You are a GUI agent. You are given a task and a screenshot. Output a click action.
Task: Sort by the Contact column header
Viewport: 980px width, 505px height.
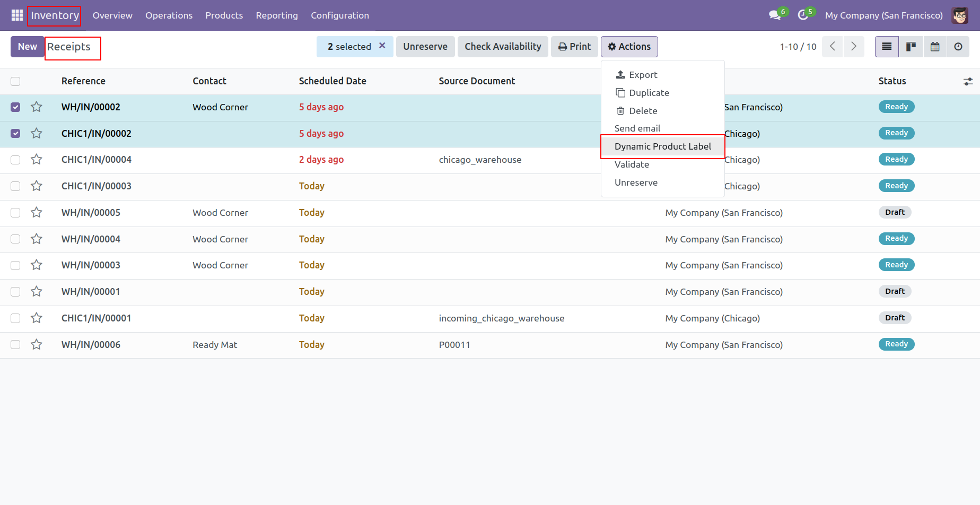coord(209,81)
